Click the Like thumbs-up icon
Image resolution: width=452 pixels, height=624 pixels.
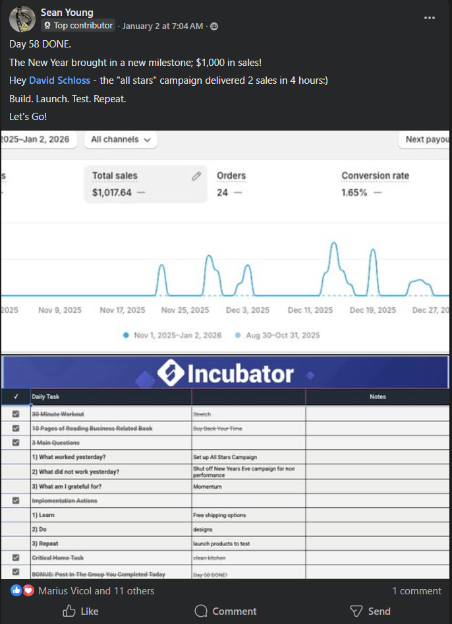(x=69, y=611)
